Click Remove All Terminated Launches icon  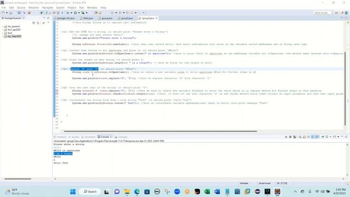[x=295, y=137]
